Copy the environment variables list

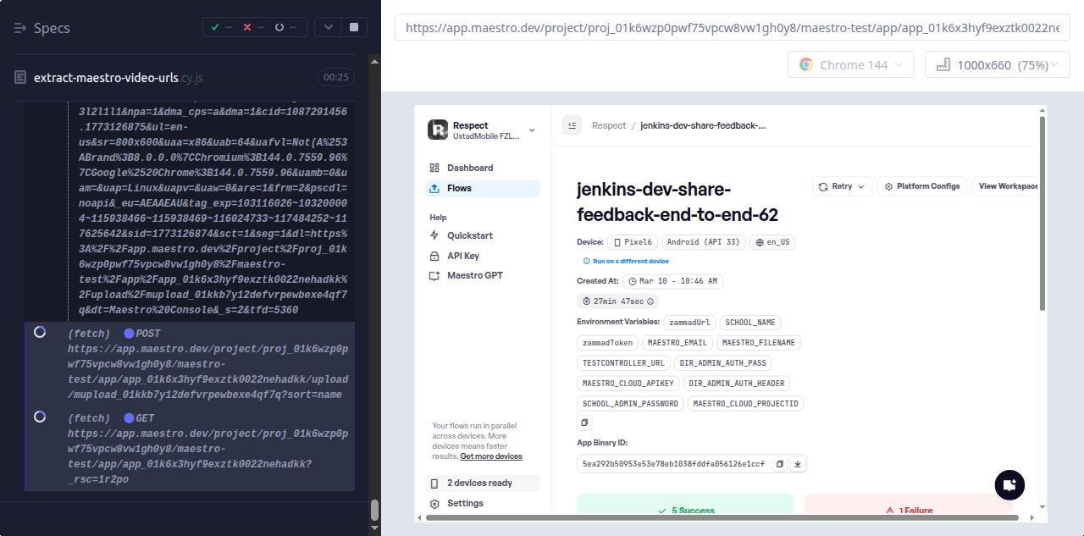pyautogui.click(x=584, y=423)
